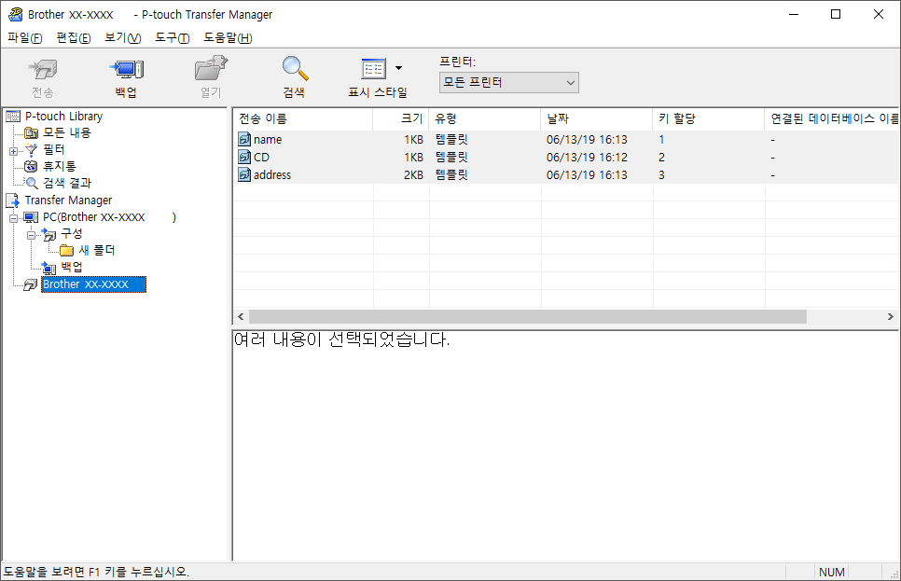Open the 보기(V) menu
This screenshot has height=581, width=901.
click(x=123, y=38)
